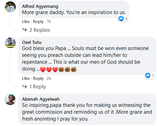The width and height of the screenshot is (157, 126).
Task: Reply to Alfred Agyemang's comment
Action: coord(38,22)
